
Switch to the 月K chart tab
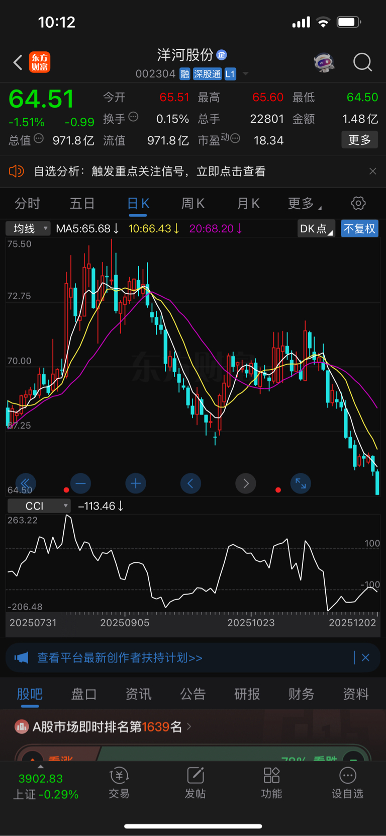pos(248,203)
